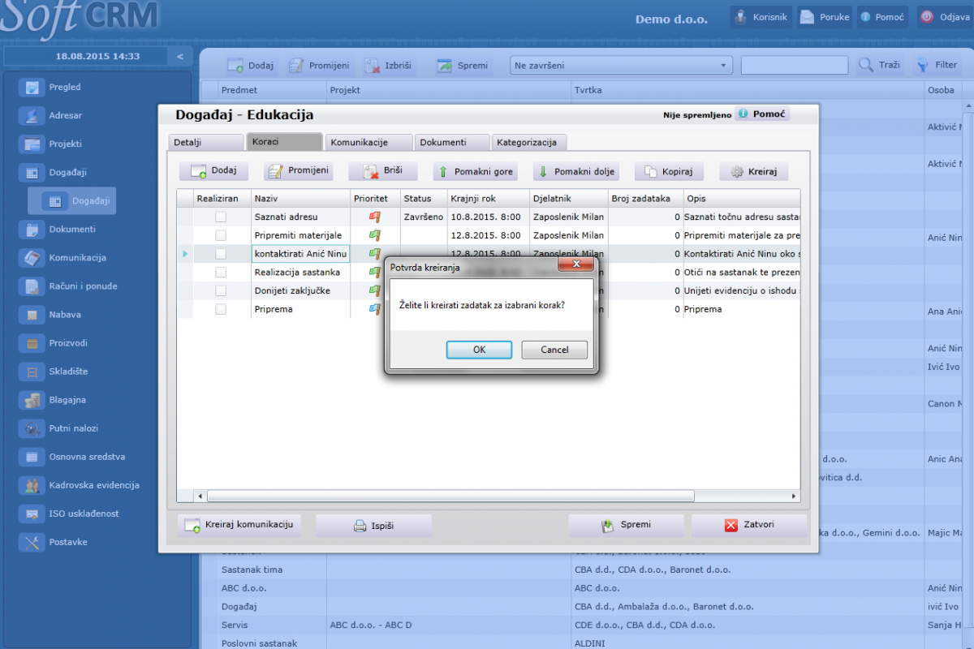The image size is (974, 649).
Task: Toggle Realiziran for Priprema row
Action: [221, 309]
